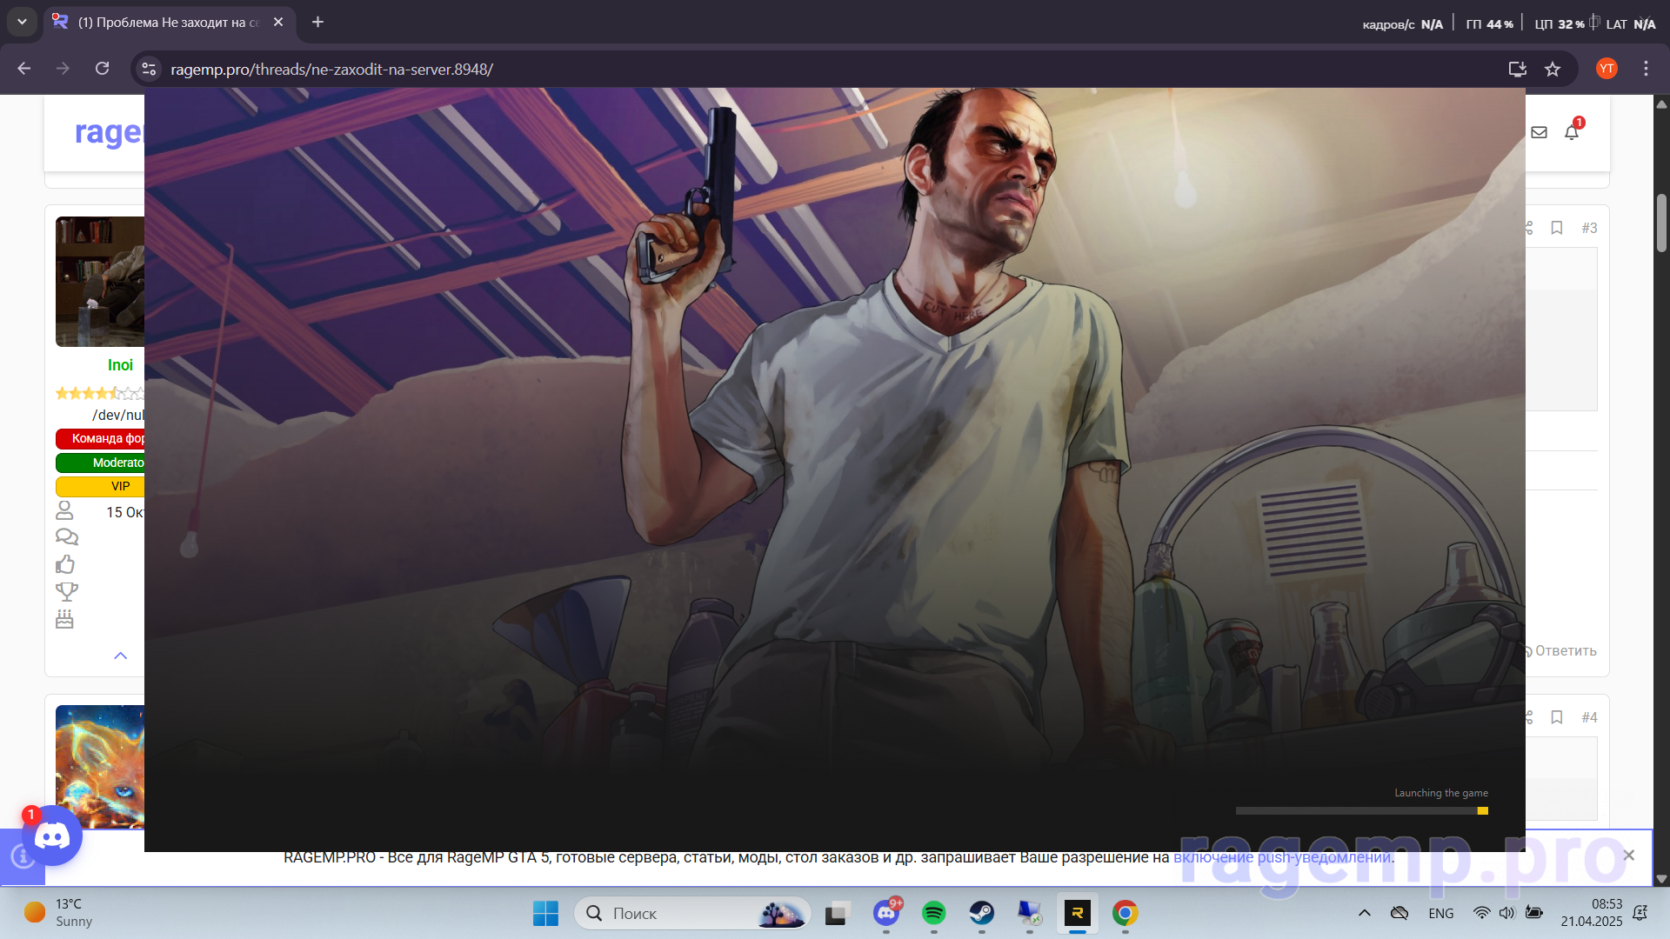Image resolution: width=1670 pixels, height=939 pixels.
Task: Open Discord from the taskbar
Action: pos(886,913)
